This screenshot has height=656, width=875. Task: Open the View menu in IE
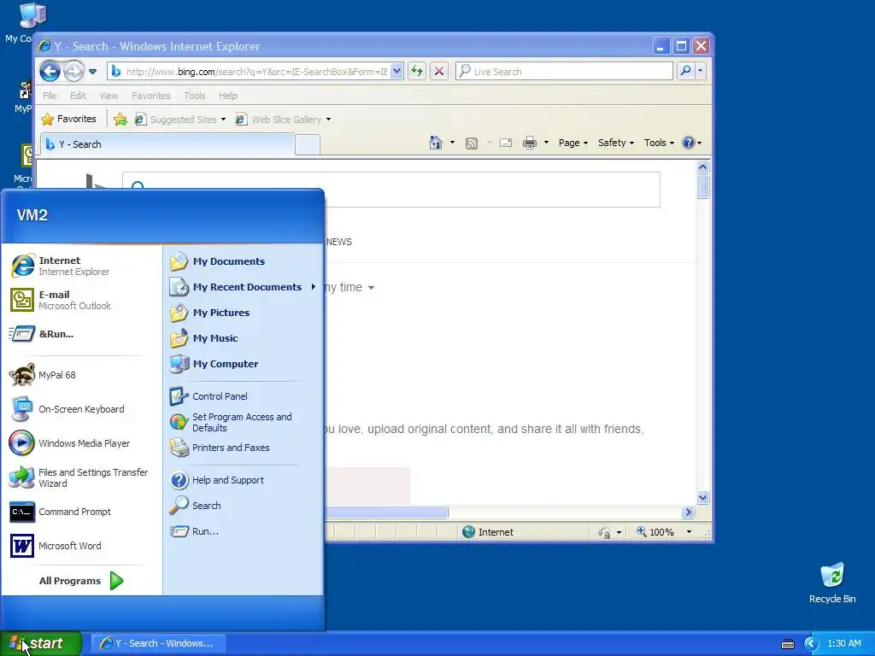(x=109, y=96)
